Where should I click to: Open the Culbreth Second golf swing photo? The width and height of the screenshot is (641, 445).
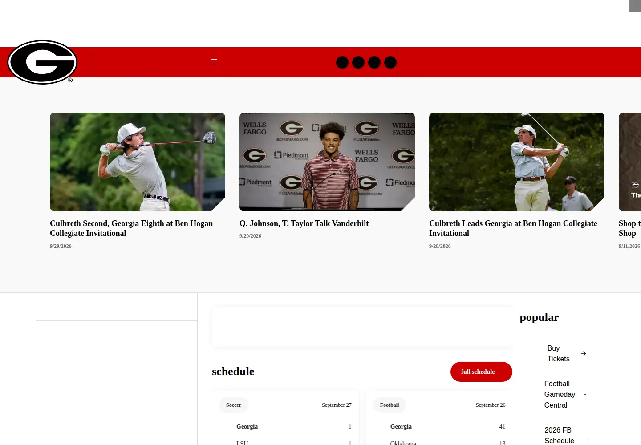(138, 162)
